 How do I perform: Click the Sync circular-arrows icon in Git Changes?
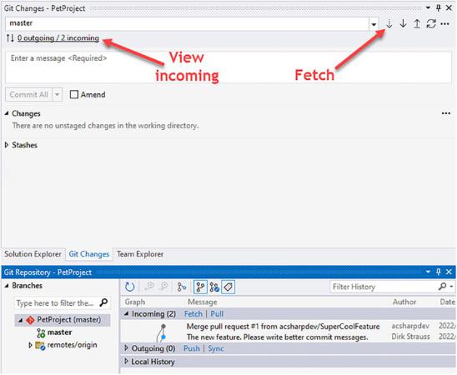431,23
